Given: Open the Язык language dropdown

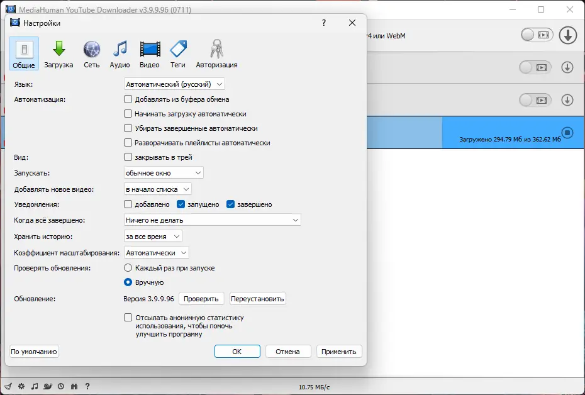Looking at the screenshot, I should [x=174, y=84].
